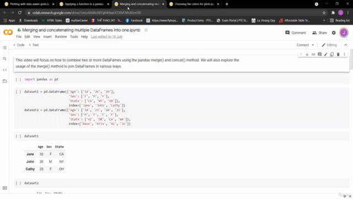The image size is (353, 199).
Task: Delete cell trash icon
Action: [338, 54]
